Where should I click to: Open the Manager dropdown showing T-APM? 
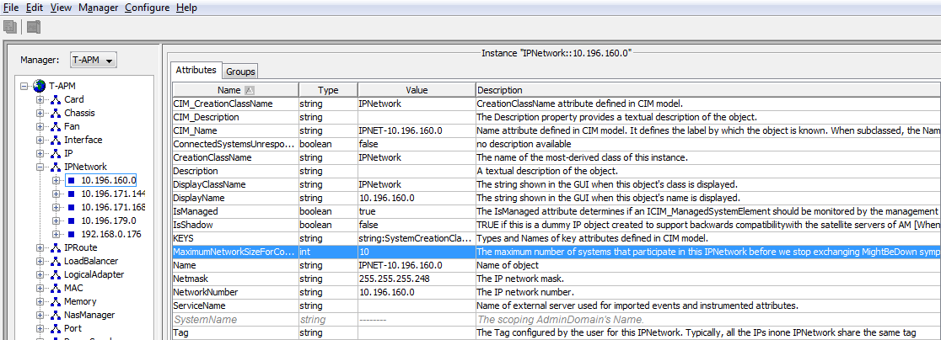(x=93, y=60)
